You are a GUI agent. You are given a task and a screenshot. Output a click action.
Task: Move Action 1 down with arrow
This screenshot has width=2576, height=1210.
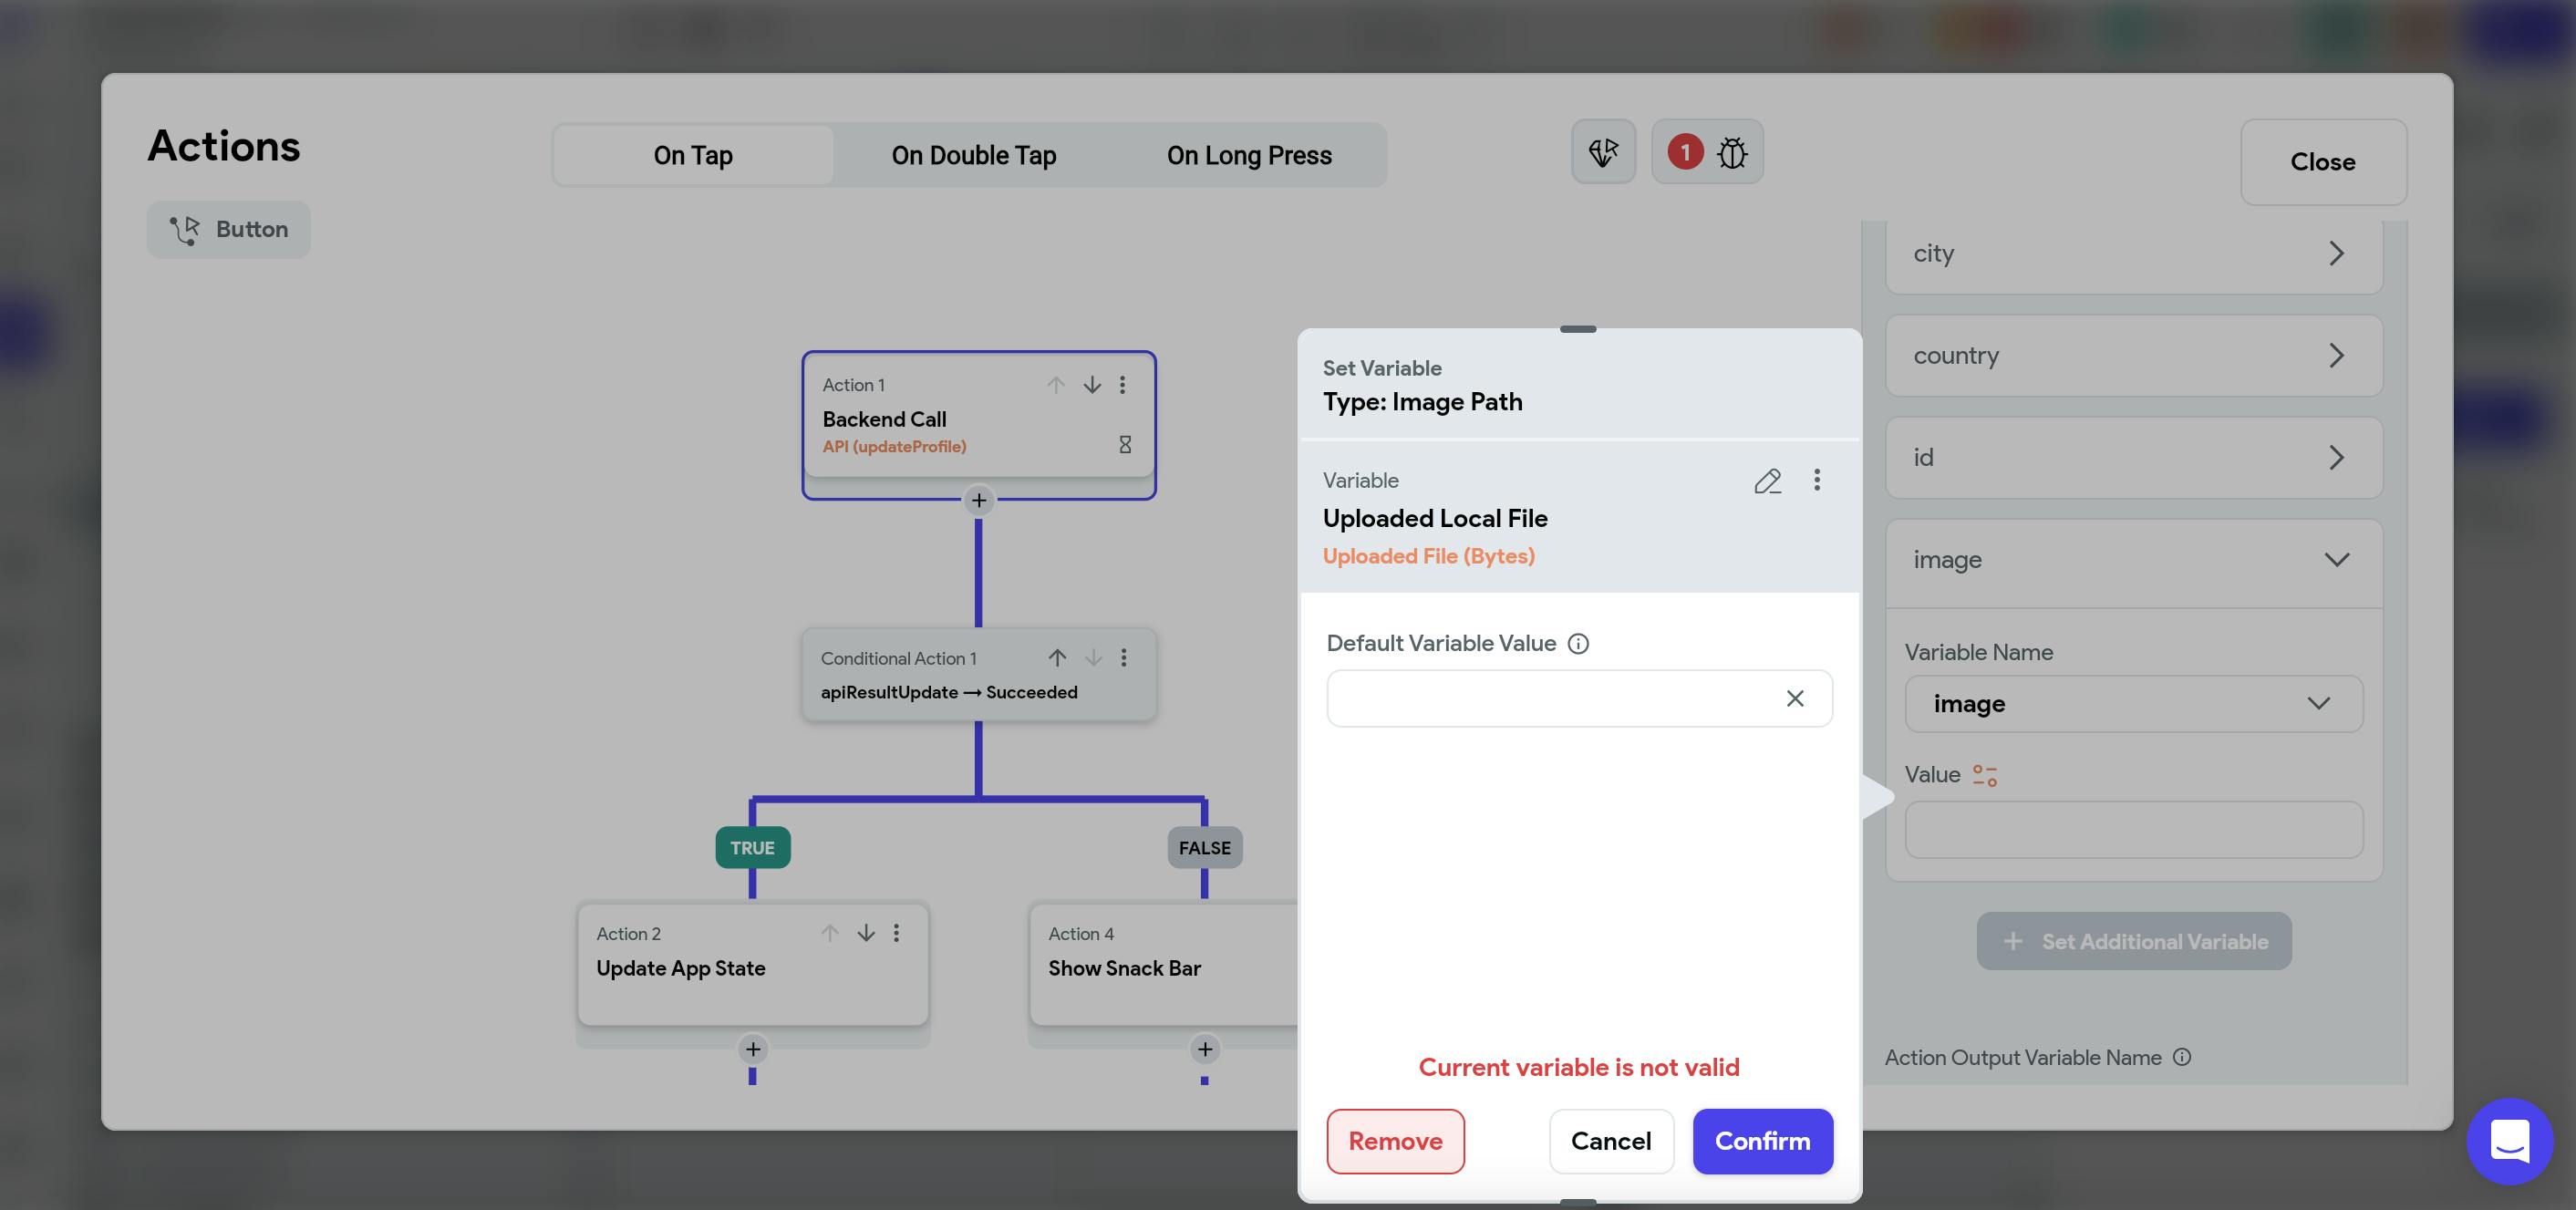pyautogui.click(x=1092, y=385)
